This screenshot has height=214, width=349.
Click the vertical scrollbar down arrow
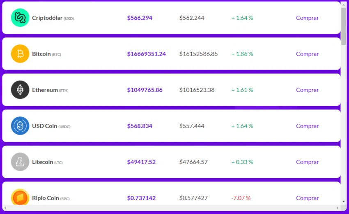click(x=344, y=202)
